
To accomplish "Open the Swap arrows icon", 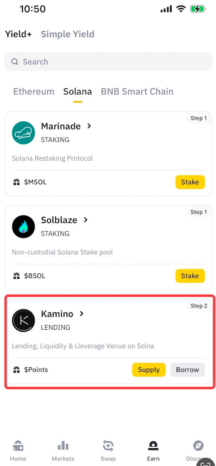I will [108, 446].
